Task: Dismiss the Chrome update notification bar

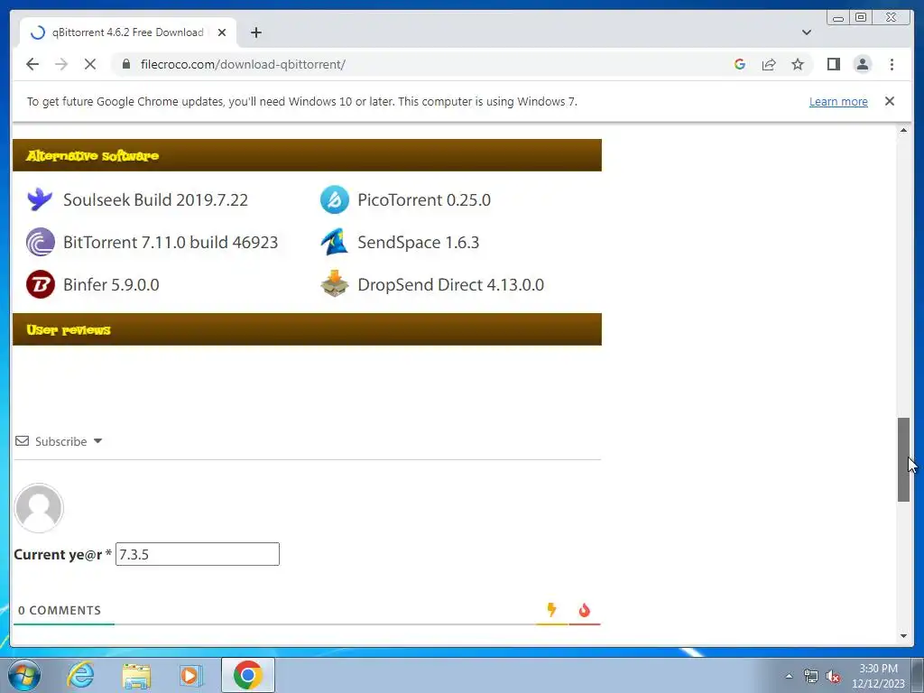Action: click(x=890, y=101)
